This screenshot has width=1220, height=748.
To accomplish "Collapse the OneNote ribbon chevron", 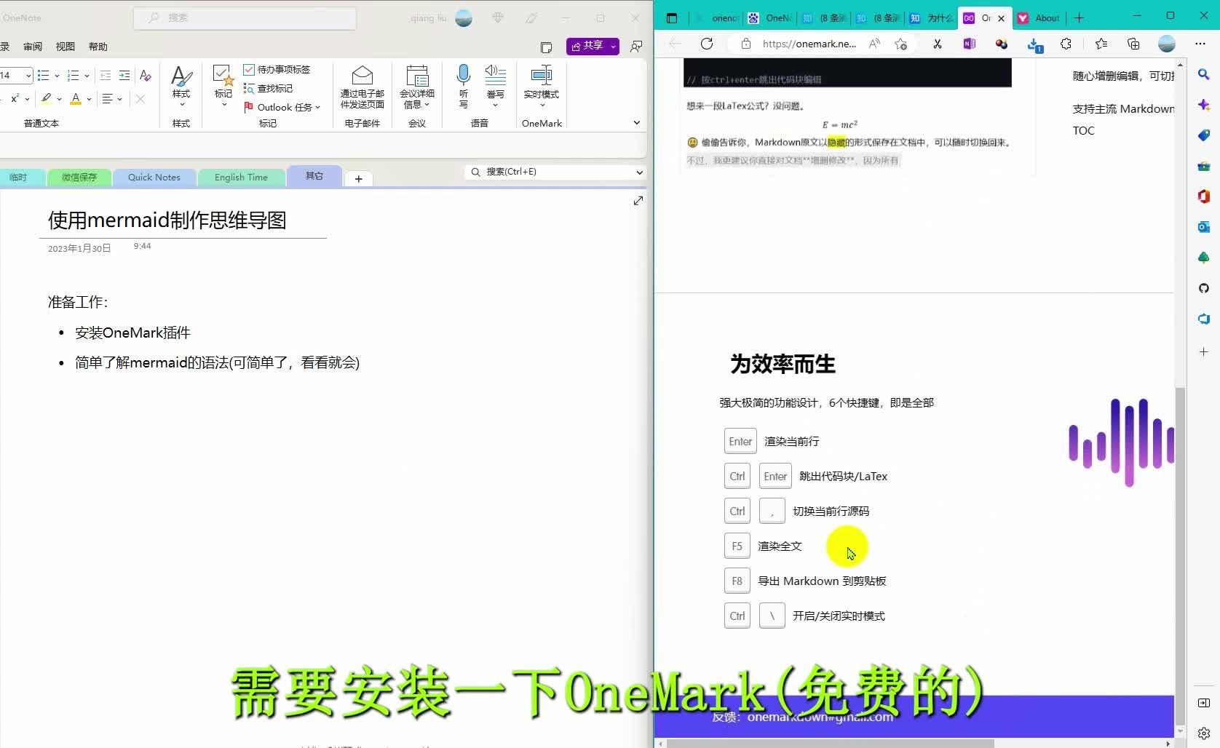I will pos(636,123).
